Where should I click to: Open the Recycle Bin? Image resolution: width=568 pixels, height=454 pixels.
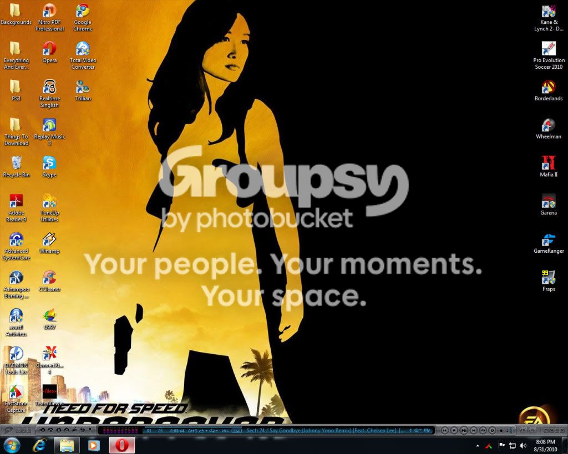16,167
